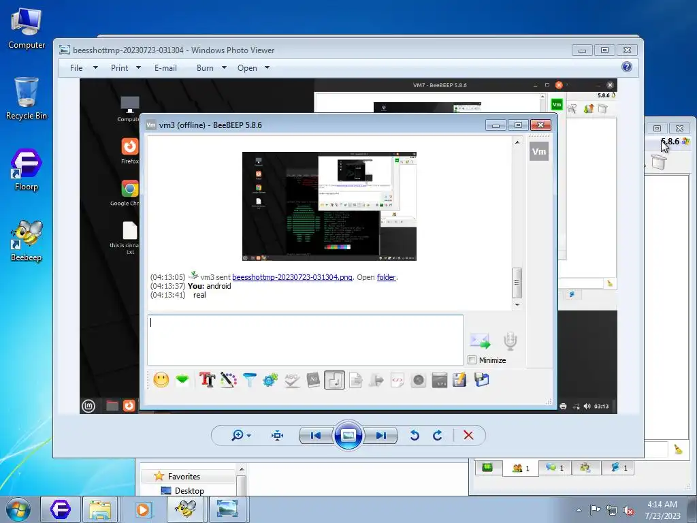This screenshot has width=697, height=523.
Task: Rotate the photo counterclockwise
Action: click(415, 435)
